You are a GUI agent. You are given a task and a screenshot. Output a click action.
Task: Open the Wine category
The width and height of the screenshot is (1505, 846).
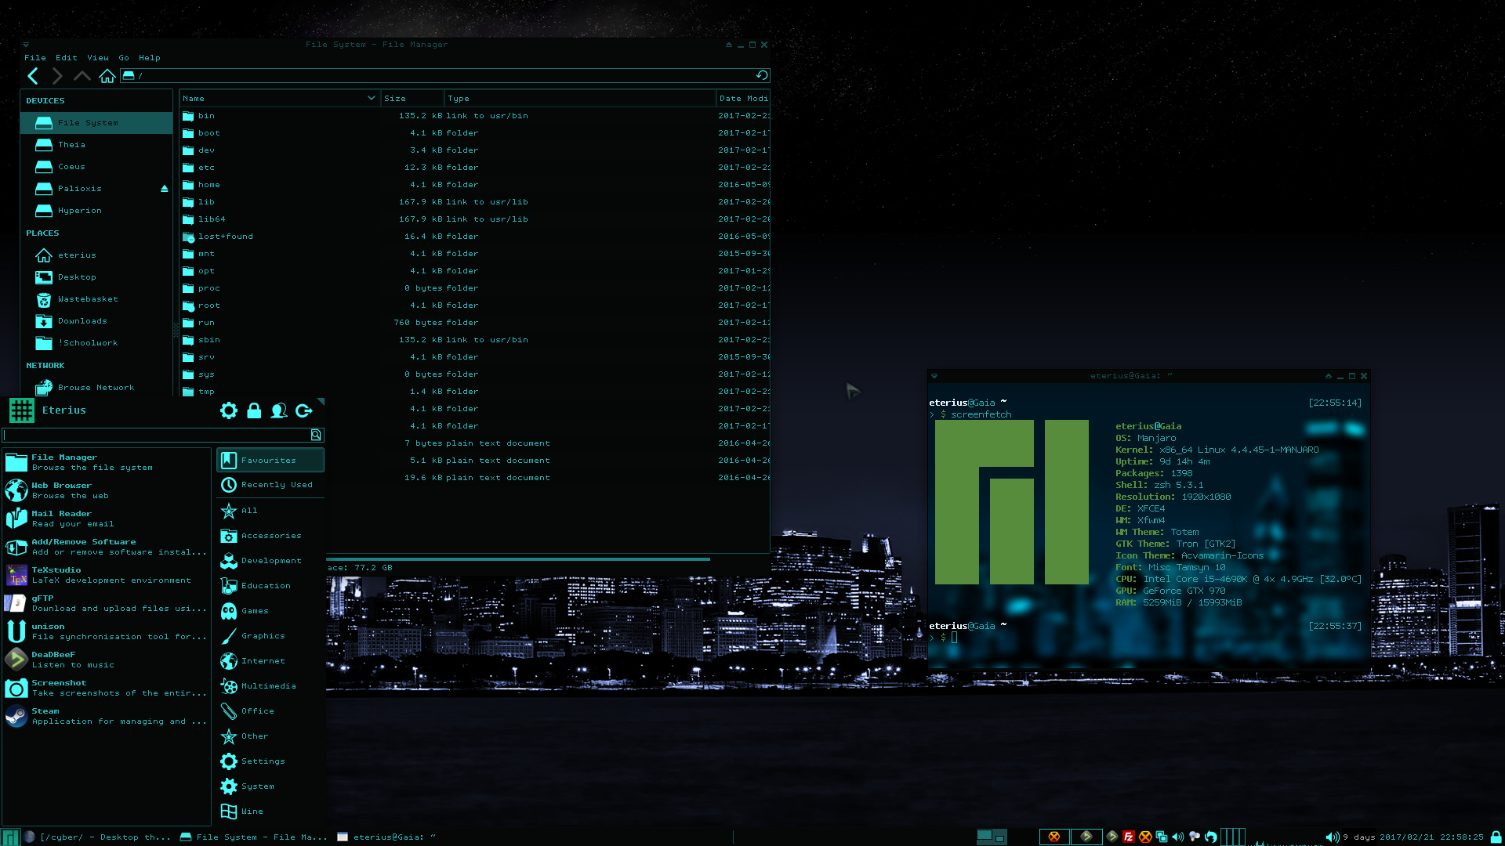point(270,812)
